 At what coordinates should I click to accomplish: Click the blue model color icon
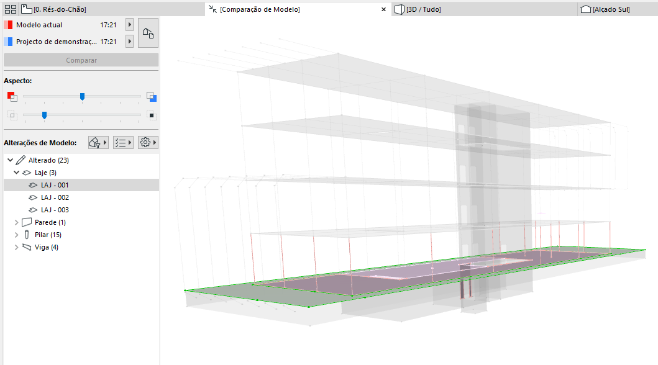click(152, 97)
